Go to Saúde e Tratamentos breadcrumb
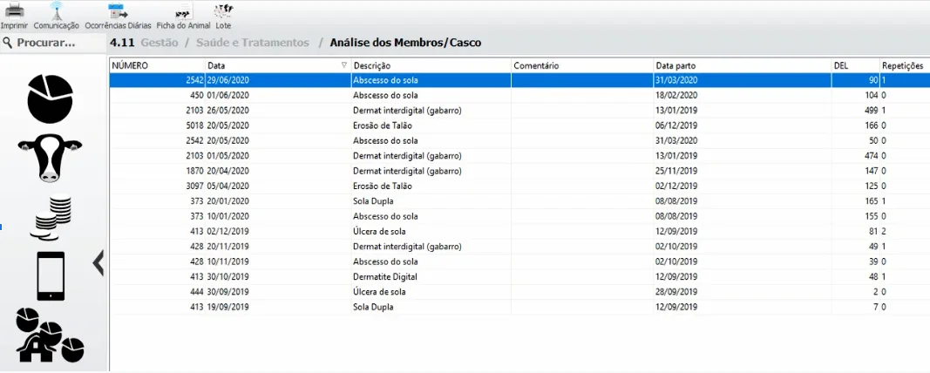The height and width of the screenshot is (373, 930). point(253,43)
